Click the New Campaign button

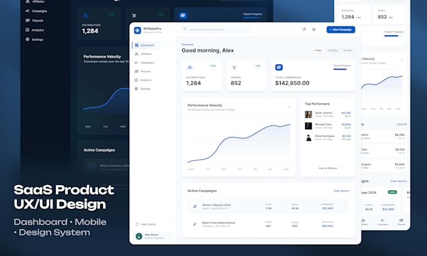click(x=341, y=29)
